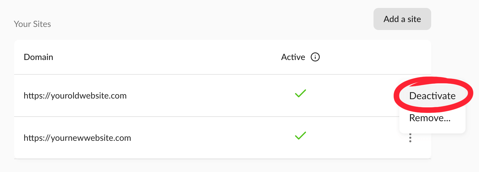This screenshot has height=172, width=479.
Task: Click the green checkmark for yournewwebsite.com
Action: [x=301, y=136]
